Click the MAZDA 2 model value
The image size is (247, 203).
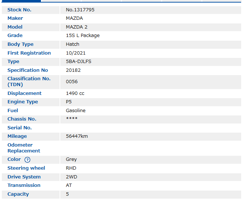pyautogui.click(x=76, y=27)
